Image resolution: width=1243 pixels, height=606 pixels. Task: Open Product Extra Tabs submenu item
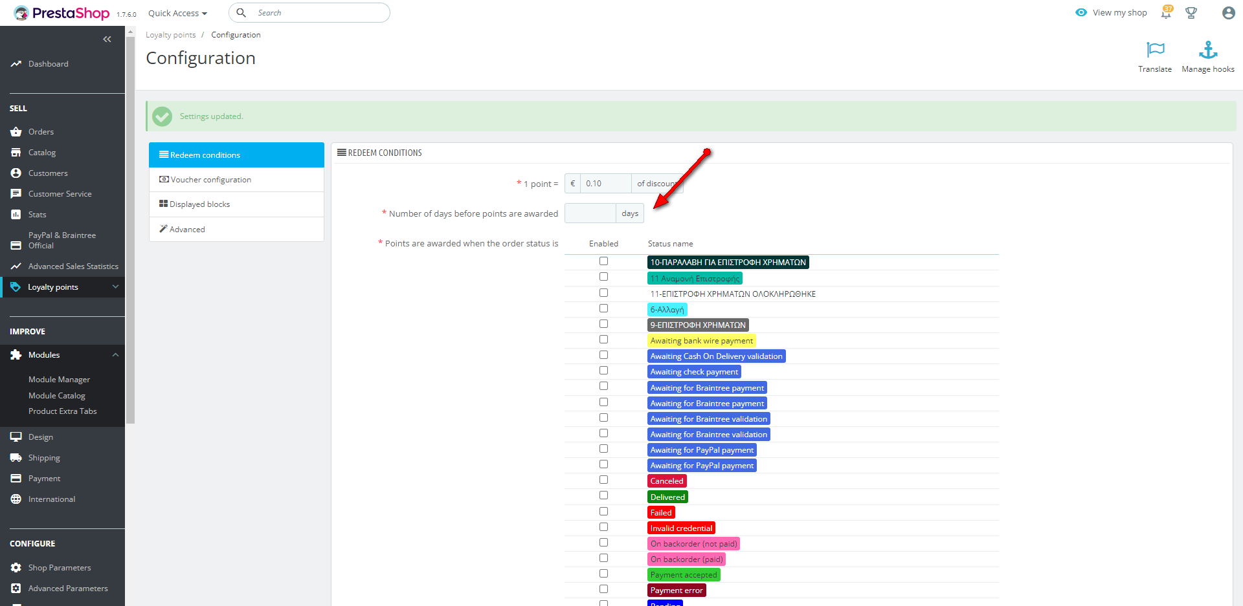pyautogui.click(x=63, y=411)
